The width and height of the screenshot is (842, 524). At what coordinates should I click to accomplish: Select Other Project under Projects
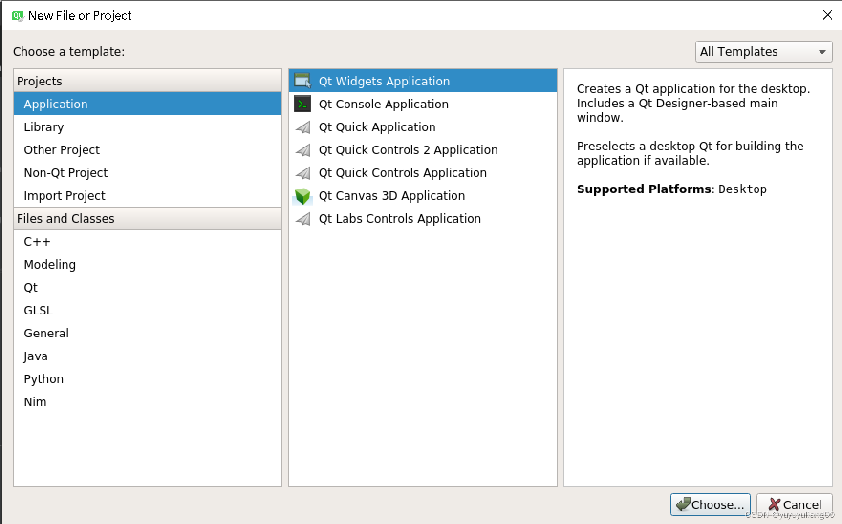62,149
